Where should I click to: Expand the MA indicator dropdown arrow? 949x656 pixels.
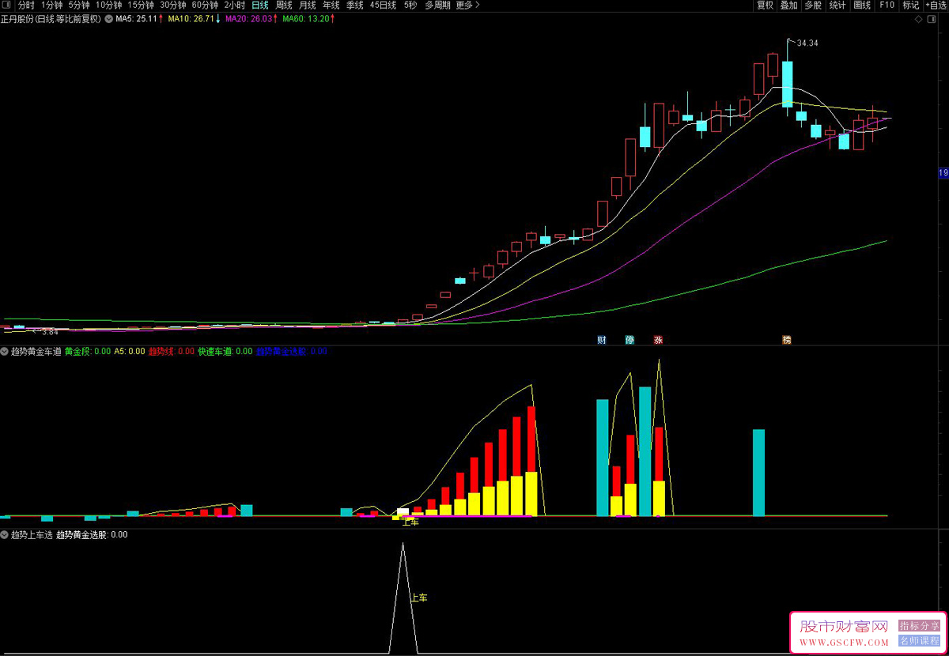108,18
